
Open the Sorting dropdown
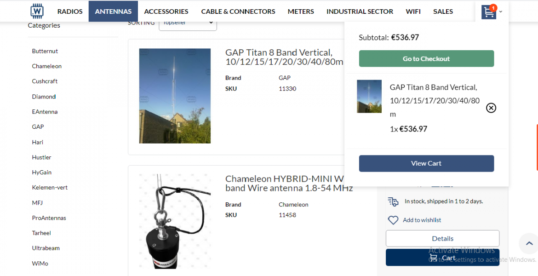[x=188, y=23]
